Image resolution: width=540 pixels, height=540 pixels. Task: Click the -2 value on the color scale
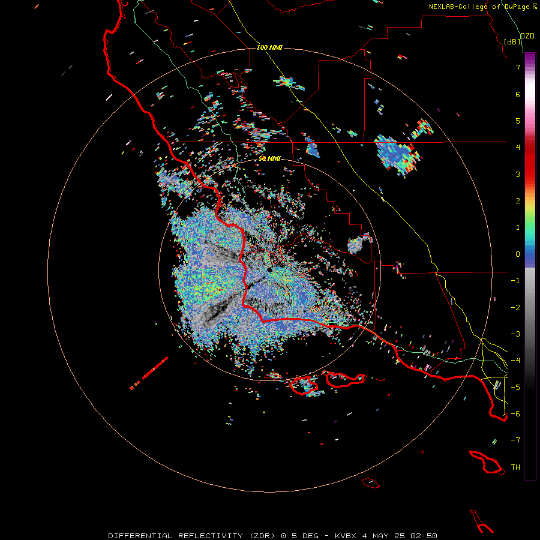tap(515, 308)
